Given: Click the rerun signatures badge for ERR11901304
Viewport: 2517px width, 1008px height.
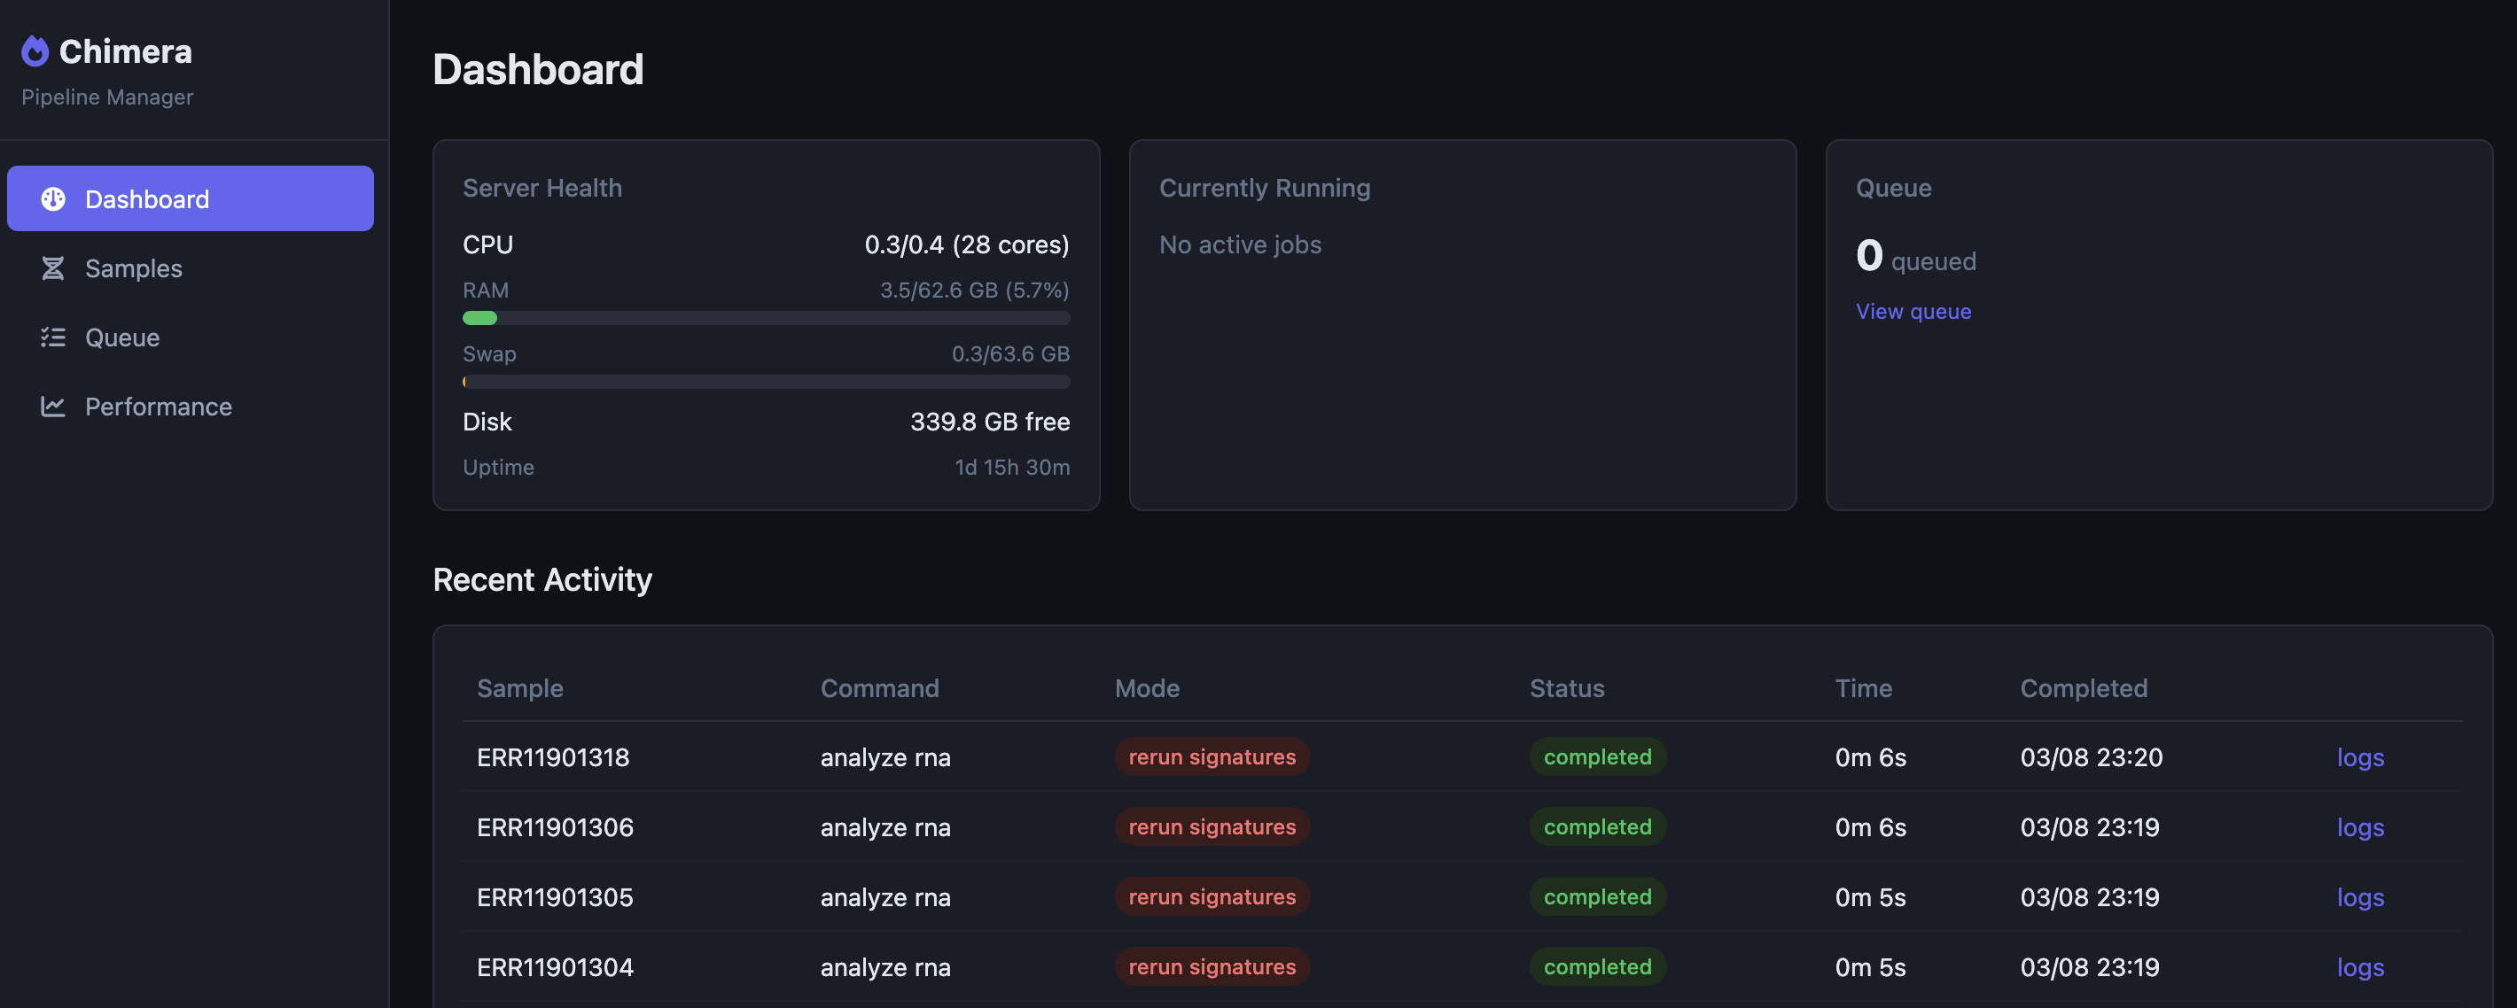Looking at the screenshot, I should click(x=1212, y=967).
